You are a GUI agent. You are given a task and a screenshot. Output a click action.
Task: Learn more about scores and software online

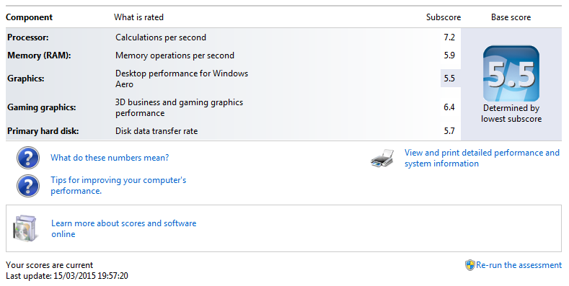124,228
